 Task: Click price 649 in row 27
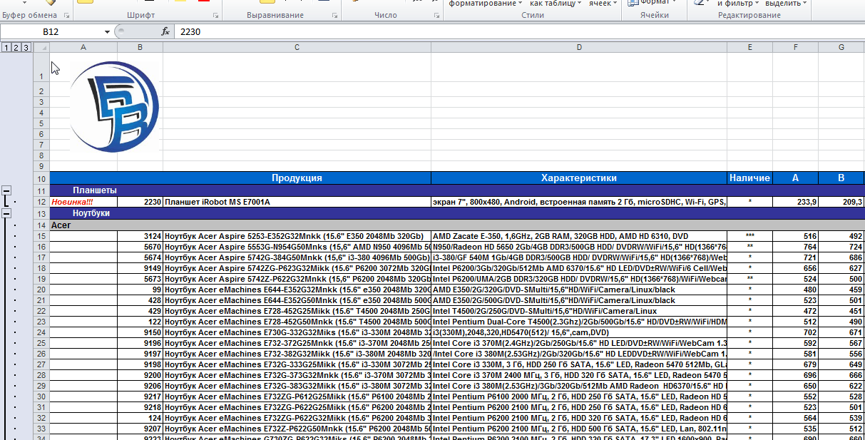pos(841,364)
